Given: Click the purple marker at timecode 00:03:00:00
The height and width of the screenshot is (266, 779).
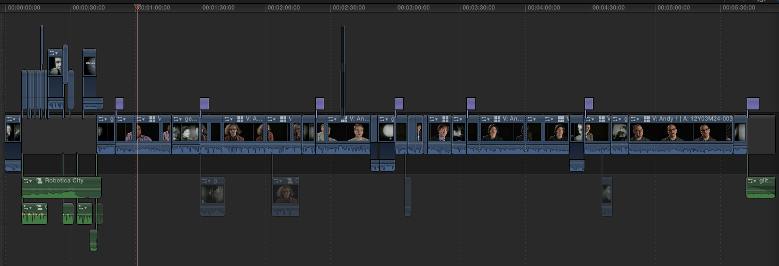Looking at the screenshot, I should pos(399,103).
